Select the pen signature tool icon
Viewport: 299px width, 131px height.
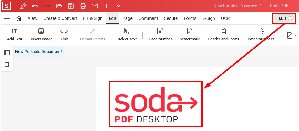[x=23, y=6]
